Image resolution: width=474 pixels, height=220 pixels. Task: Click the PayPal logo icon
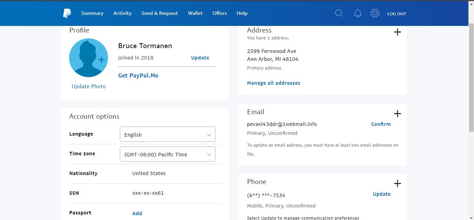67,13
